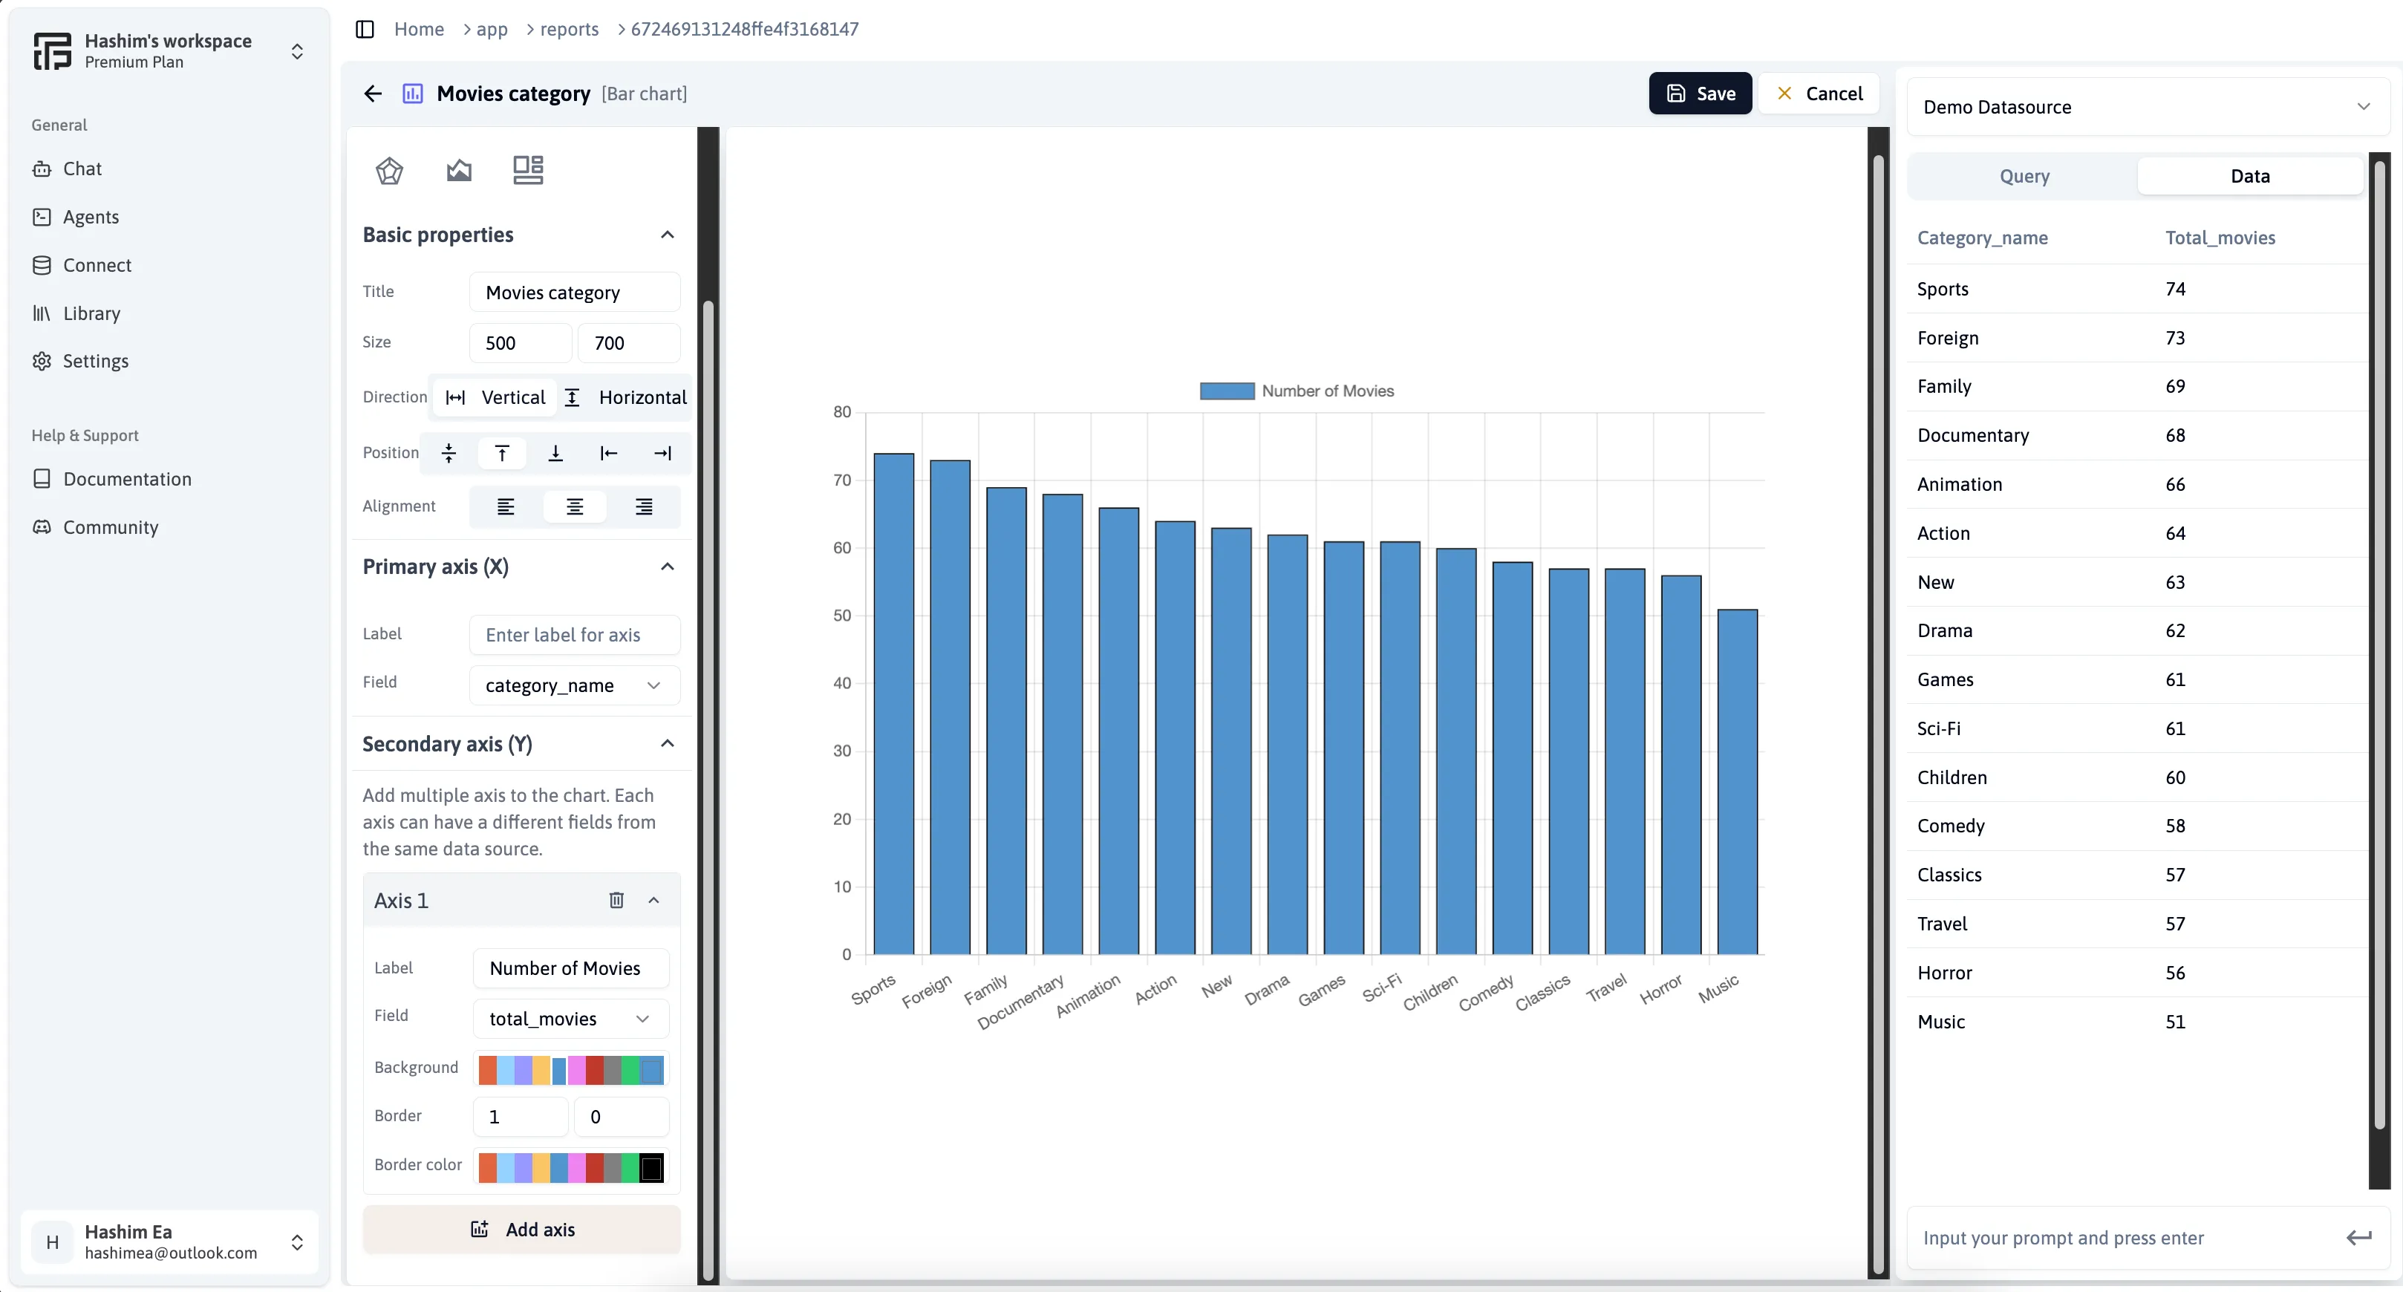Click the Add axis button
The height and width of the screenshot is (1292, 2403).
pos(521,1230)
